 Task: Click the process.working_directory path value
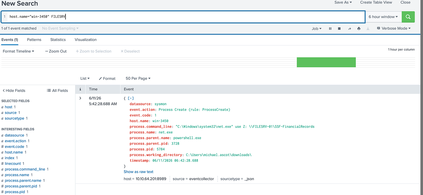coord(219,155)
